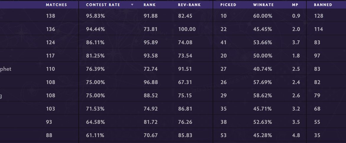Click the Contest Rate column header
This screenshot has width=346, height=143.
(x=103, y=5)
